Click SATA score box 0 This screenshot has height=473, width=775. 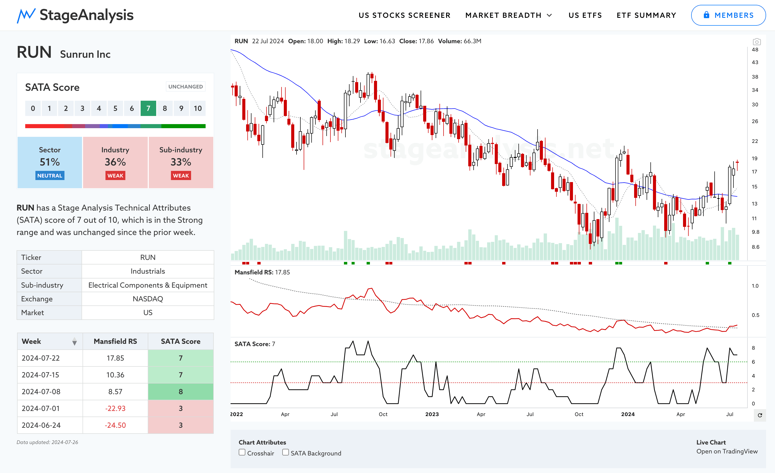click(x=33, y=108)
